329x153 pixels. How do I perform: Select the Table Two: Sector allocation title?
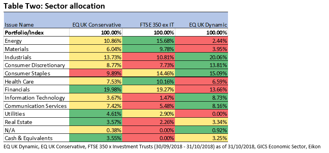coord(54,6)
